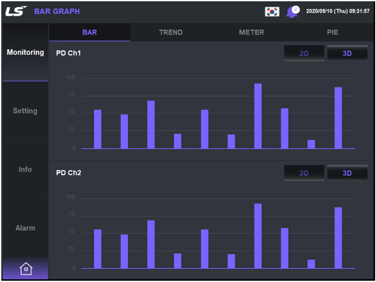Keep PD Ch2 chart in 2D view
This screenshot has height=282, width=376.
[x=304, y=173]
